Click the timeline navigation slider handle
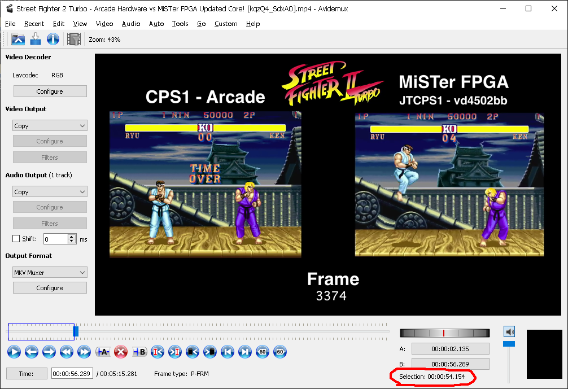The image size is (568, 389). 76,331
